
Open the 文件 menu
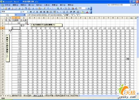pos(8,5)
